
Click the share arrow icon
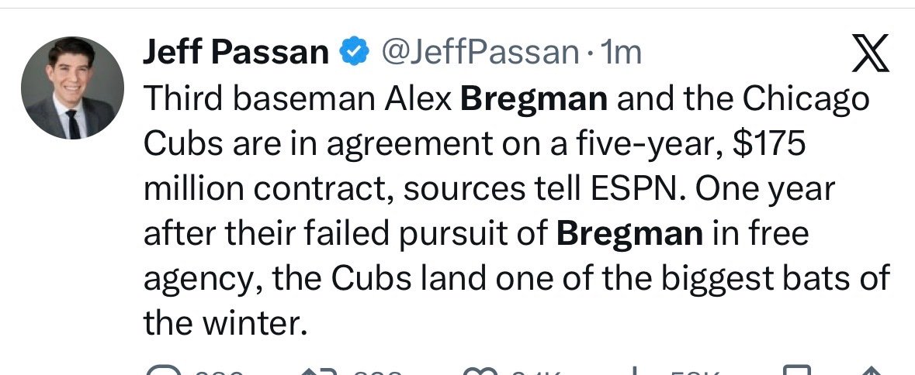tap(872, 370)
